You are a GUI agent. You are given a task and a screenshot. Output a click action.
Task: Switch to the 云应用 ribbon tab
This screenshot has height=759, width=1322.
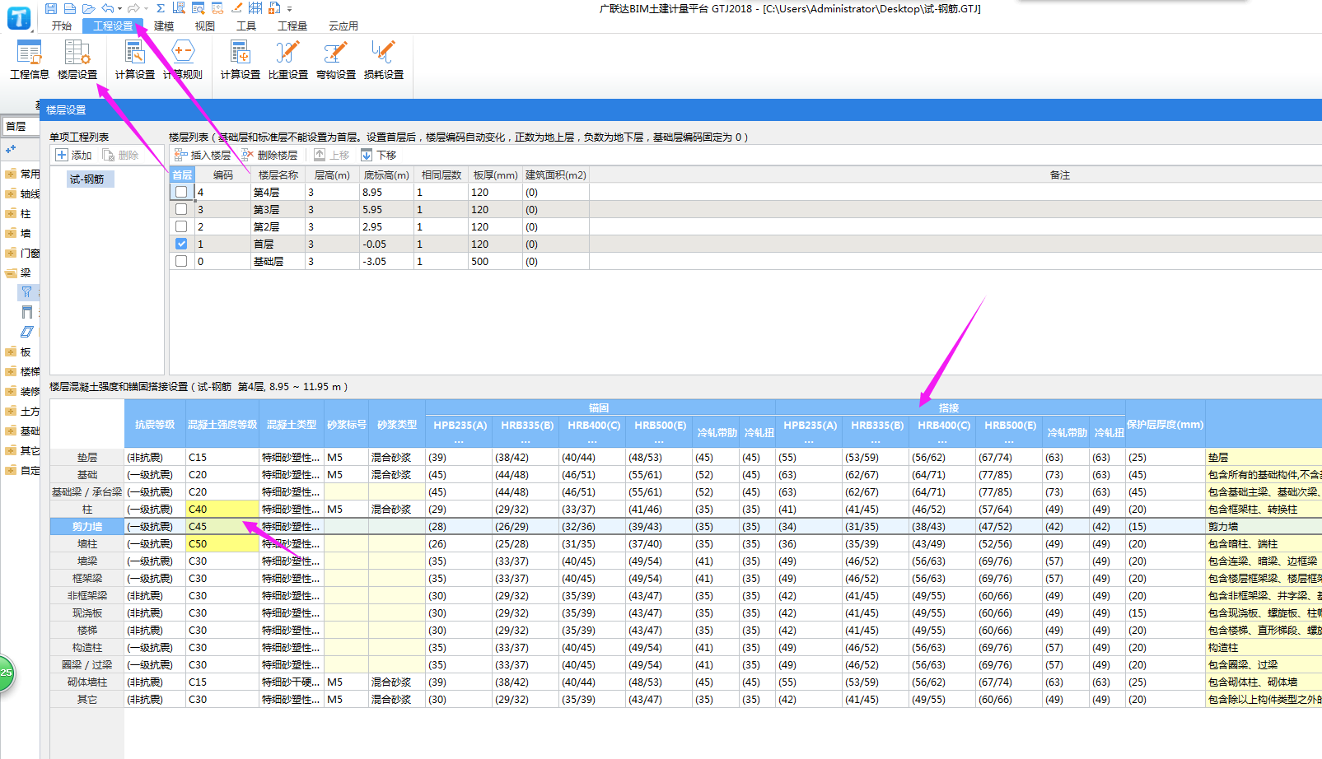coord(343,26)
